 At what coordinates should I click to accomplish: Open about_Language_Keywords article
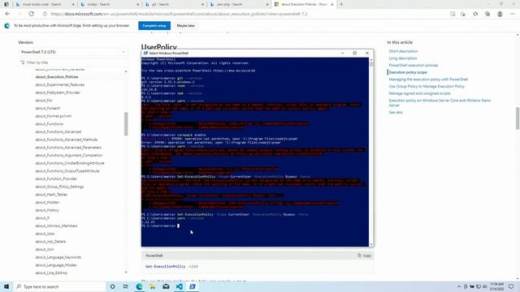58,257
